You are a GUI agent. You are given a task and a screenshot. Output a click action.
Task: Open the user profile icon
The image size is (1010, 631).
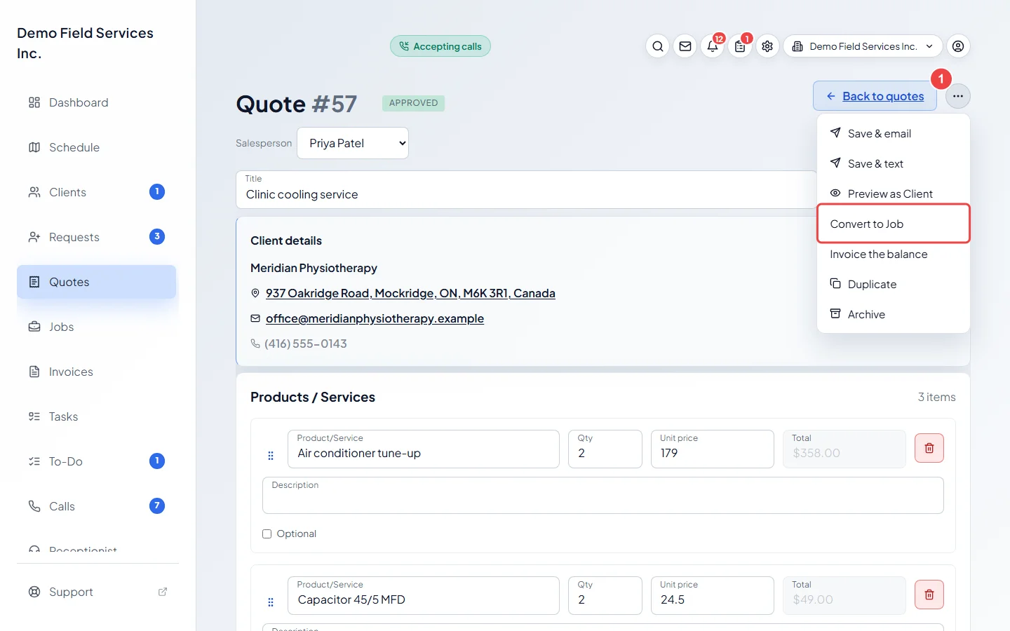tap(958, 46)
